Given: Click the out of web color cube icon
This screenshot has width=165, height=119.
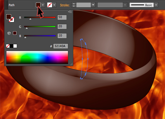Looking at the screenshot, I should 9,33.
